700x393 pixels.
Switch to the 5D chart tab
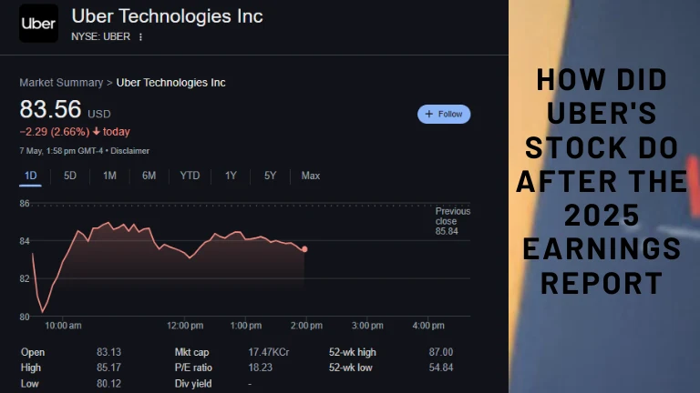click(70, 176)
